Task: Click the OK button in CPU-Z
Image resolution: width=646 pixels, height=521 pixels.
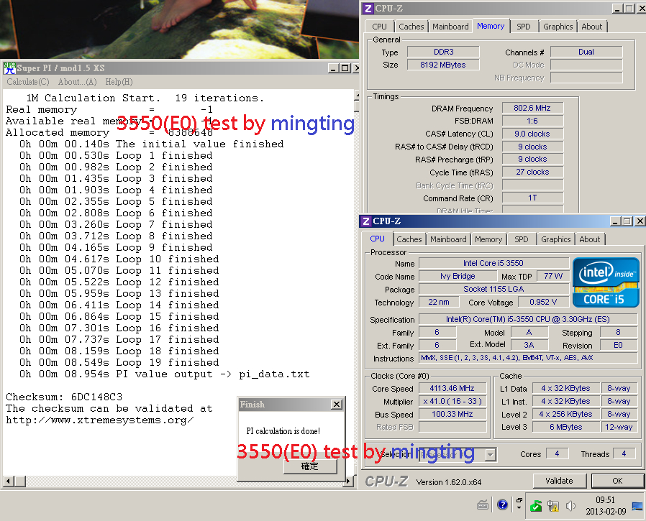Action: pyautogui.click(x=617, y=481)
